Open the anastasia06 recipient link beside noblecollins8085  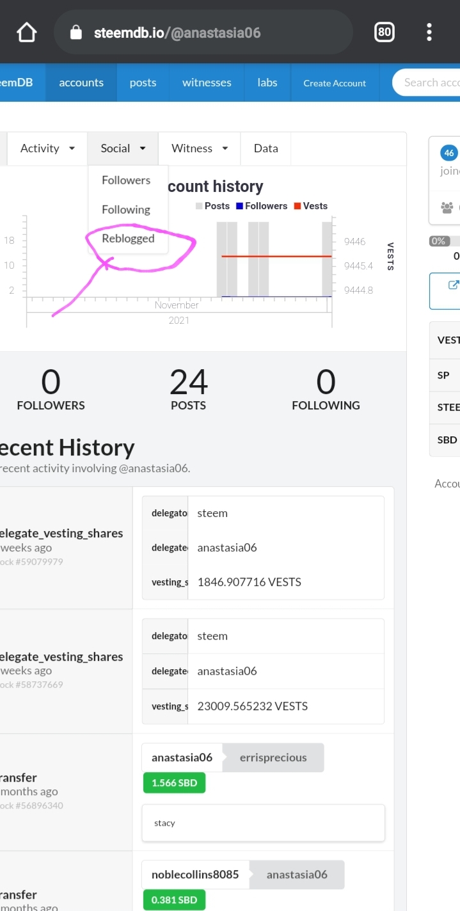point(297,875)
